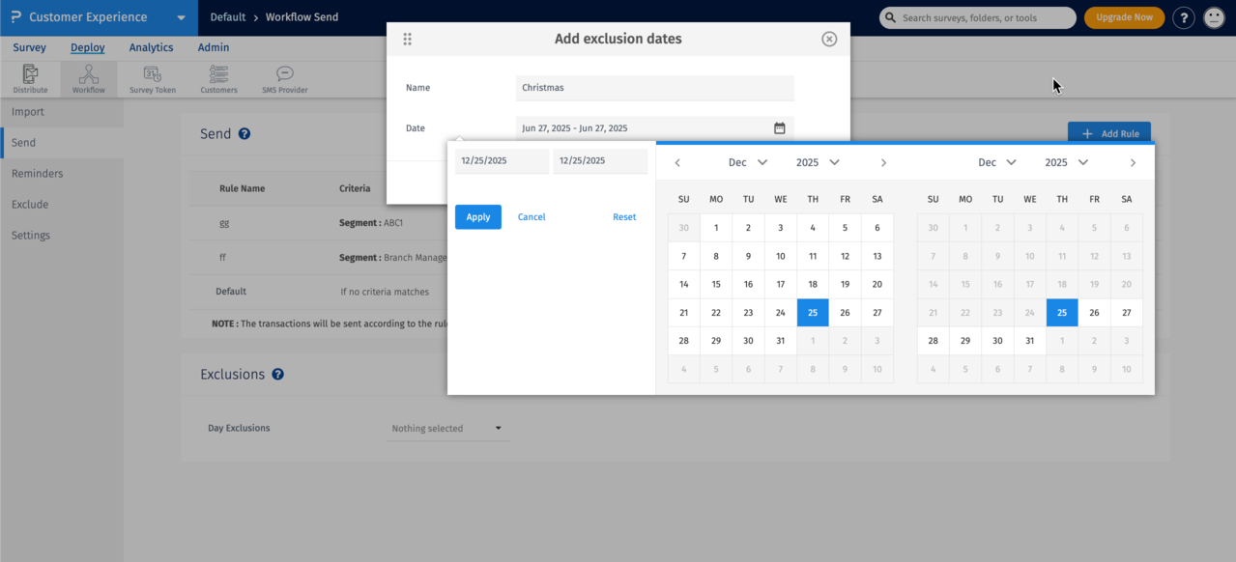The width and height of the screenshot is (1236, 562).
Task: Click the help icon next to Exclusions
Action: [278, 375]
